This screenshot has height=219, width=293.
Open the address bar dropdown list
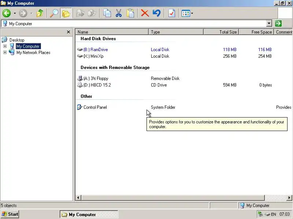coord(269,23)
